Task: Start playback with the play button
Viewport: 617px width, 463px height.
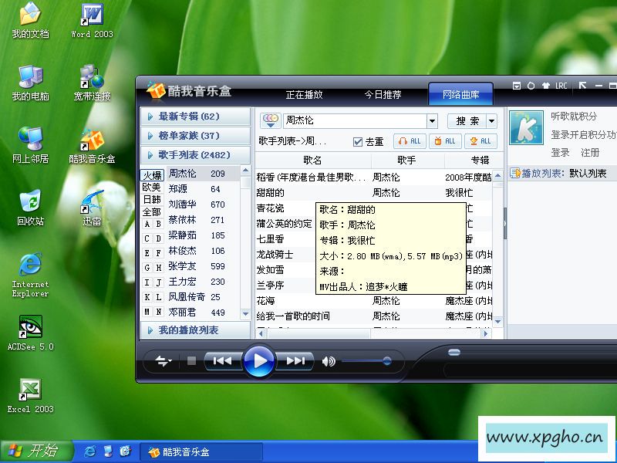Action: point(258,360)
